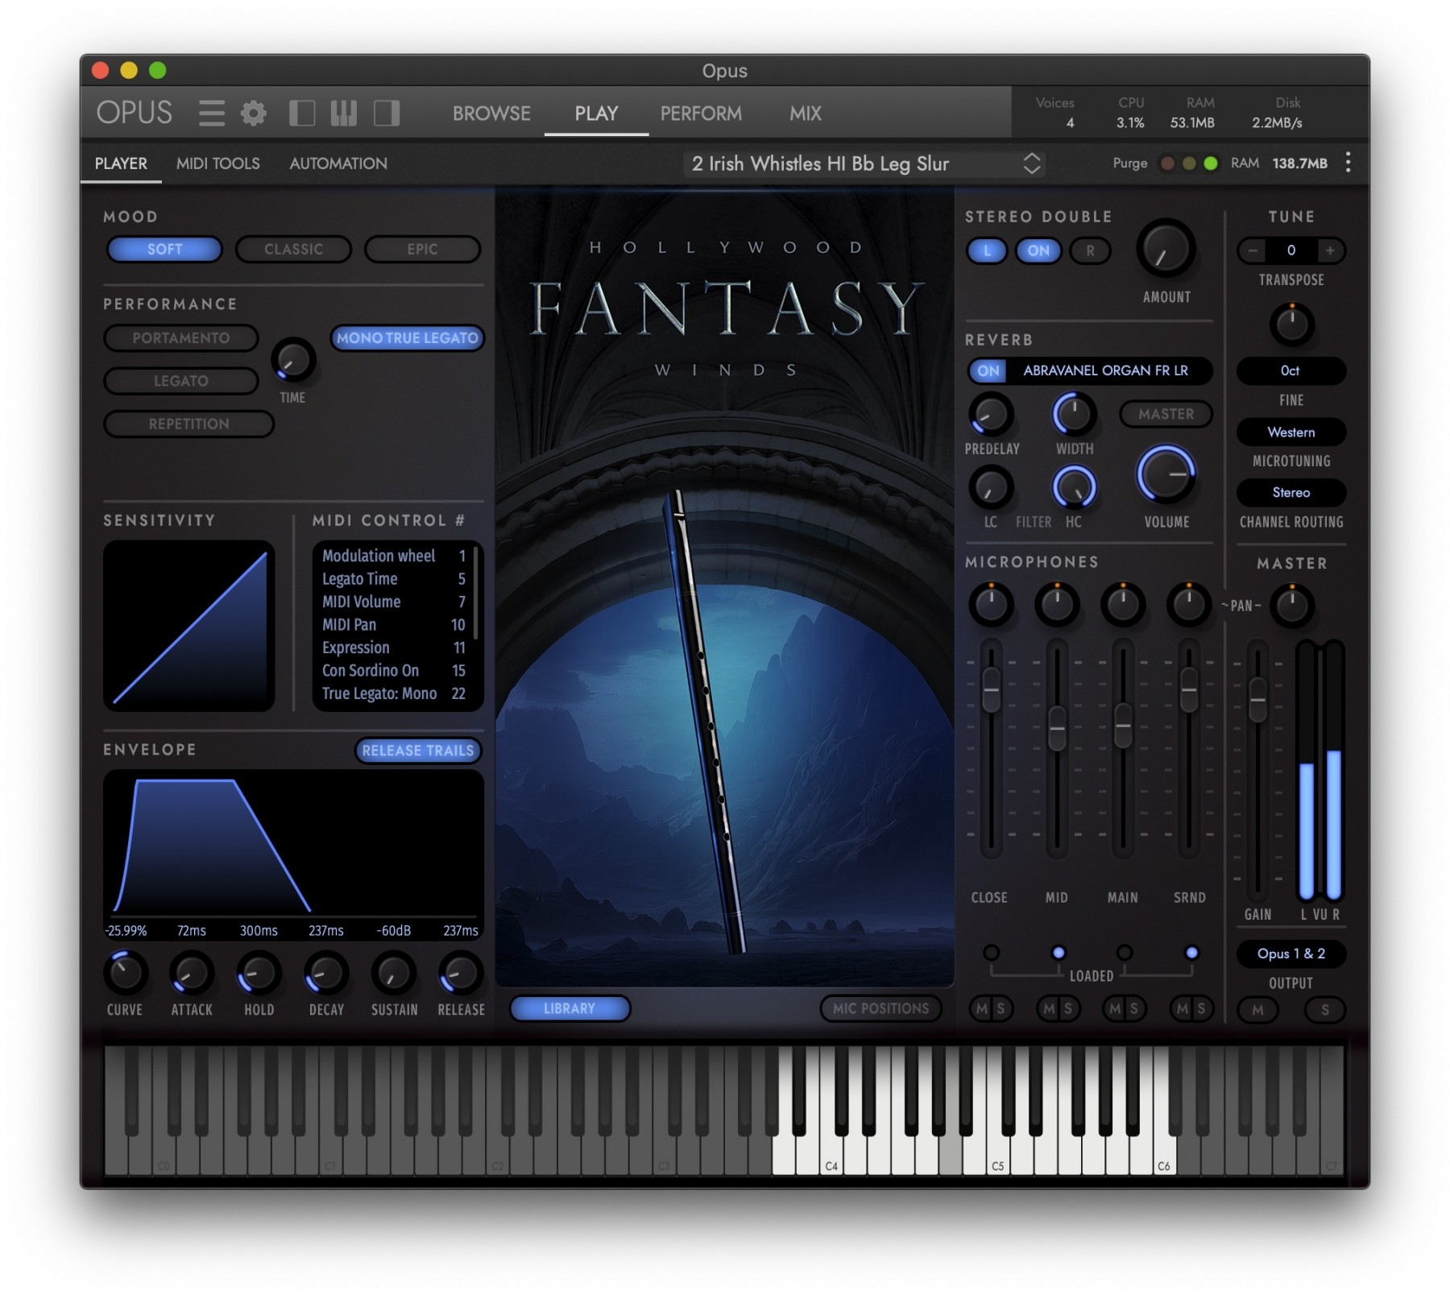Image resolution: width=1450 pixels, height=1295 pixels.
Task: Click the Close microphone pan knob
Action: pyautogui.click(x=991, y=604)
